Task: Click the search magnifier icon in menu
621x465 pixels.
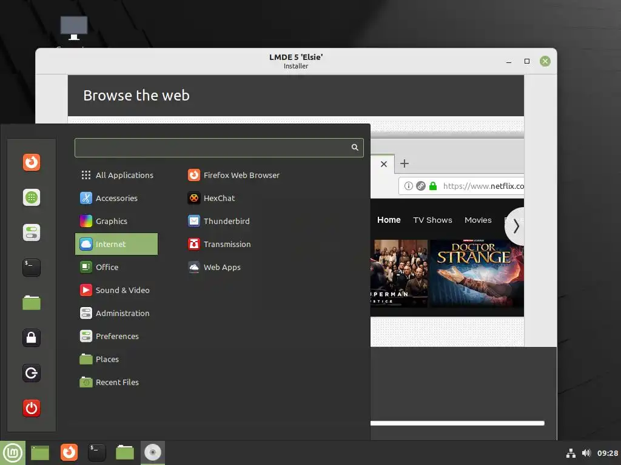Action: coord(355,148)
